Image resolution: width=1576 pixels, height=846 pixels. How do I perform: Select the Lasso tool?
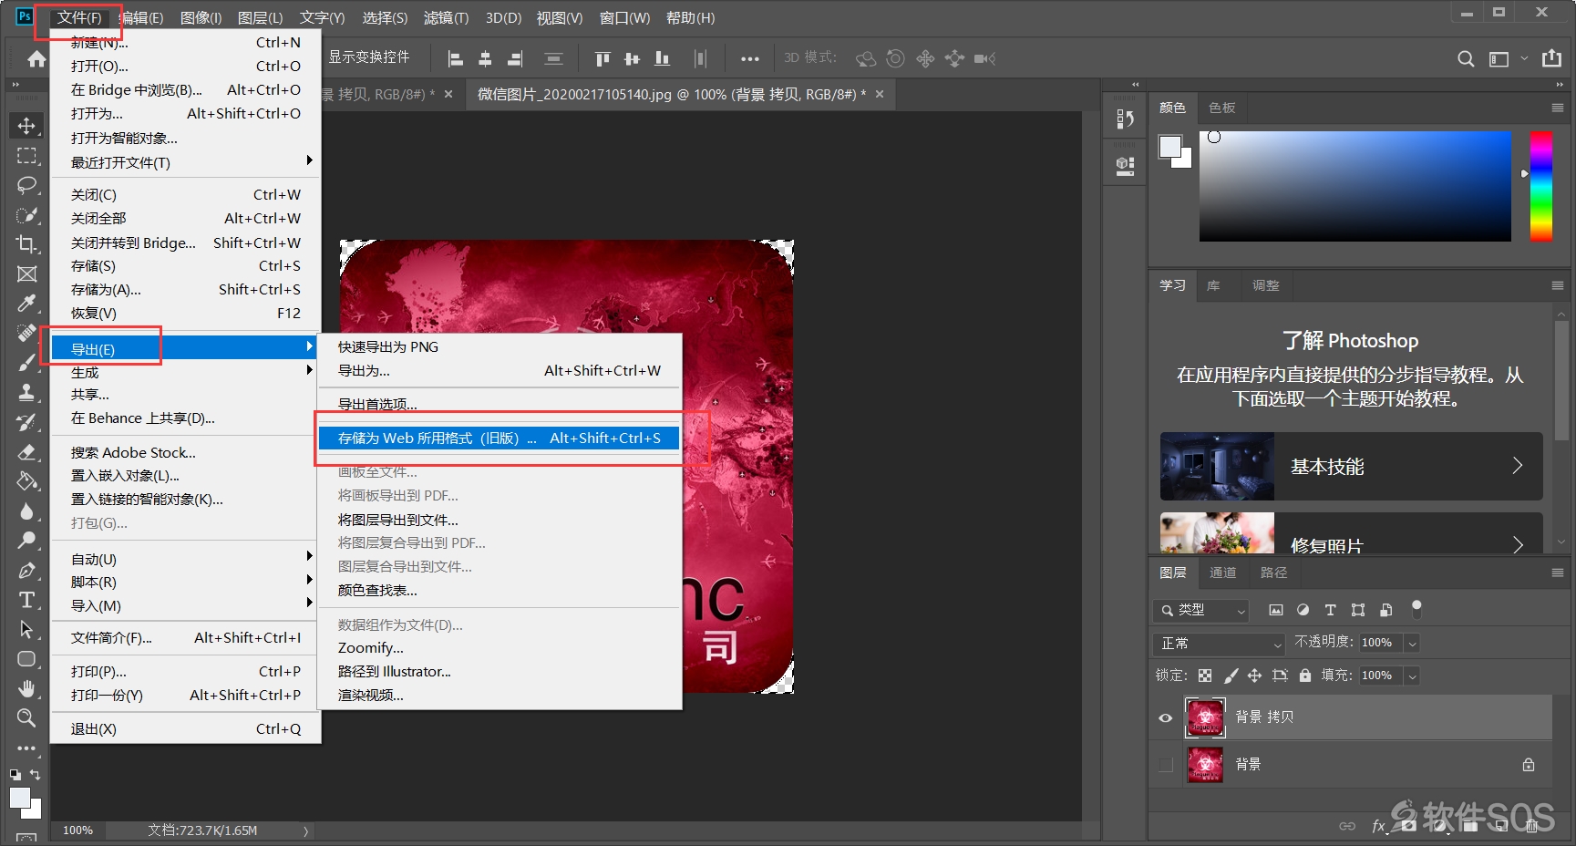26,185
